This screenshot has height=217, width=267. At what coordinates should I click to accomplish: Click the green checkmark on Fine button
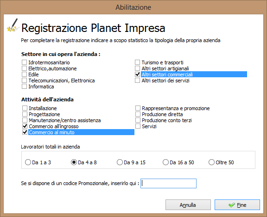point(232,205)
